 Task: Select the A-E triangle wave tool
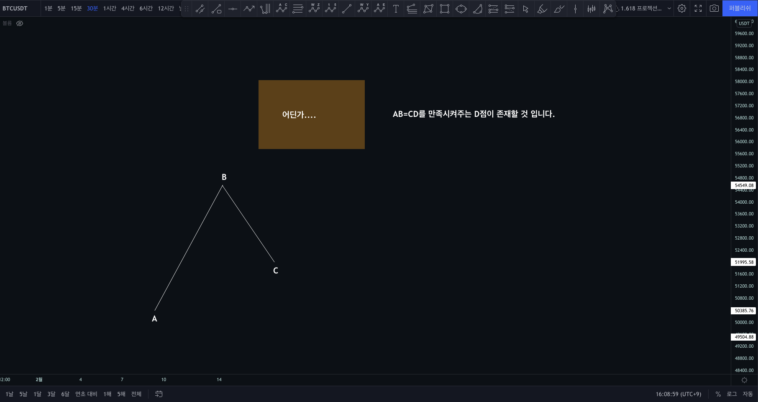pos(379,8)
